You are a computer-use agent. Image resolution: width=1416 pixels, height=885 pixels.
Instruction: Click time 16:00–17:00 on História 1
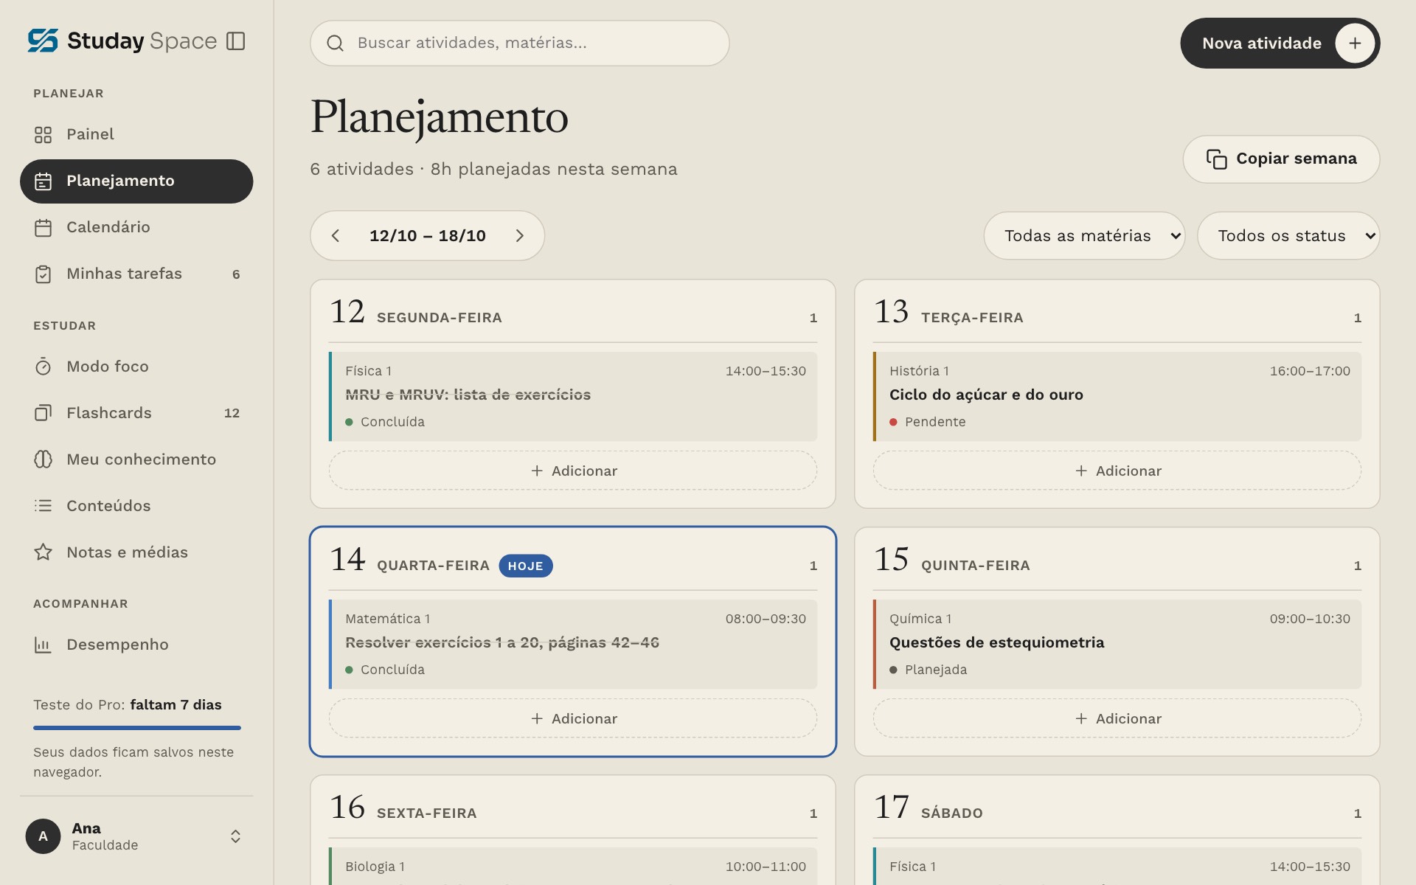pyautogui.click(x=1310, y=371)
